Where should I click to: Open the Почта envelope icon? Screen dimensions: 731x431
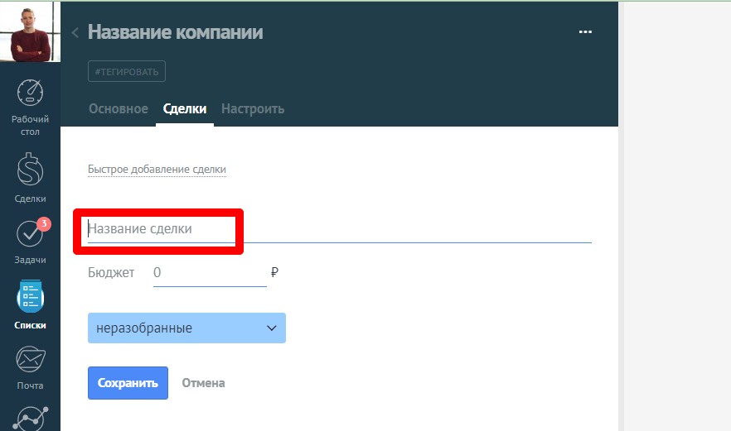click(x=31, y=359)
